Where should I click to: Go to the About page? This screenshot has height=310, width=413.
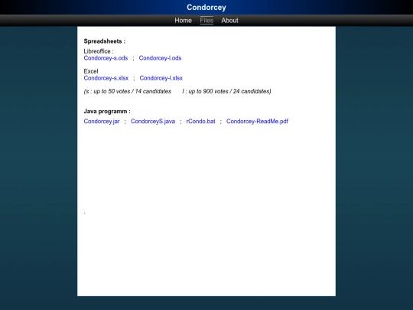tap(229, 21)
